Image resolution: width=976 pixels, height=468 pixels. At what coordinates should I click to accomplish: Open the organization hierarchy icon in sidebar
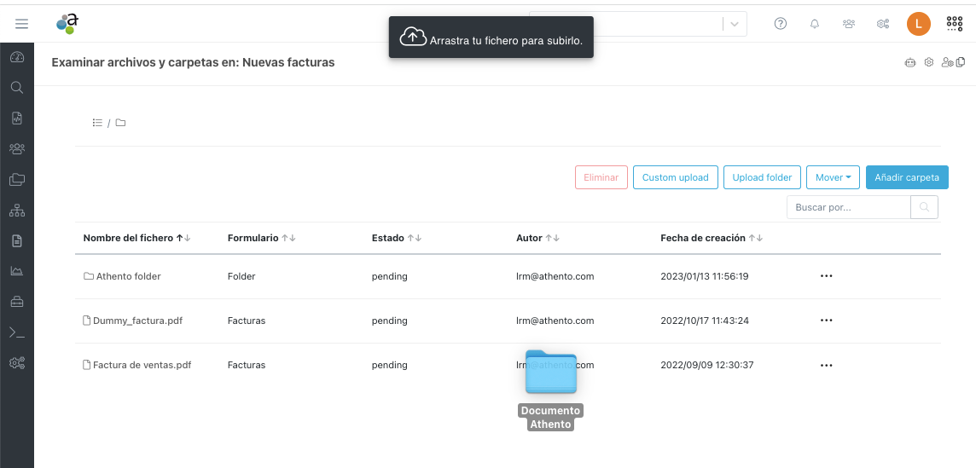(x=16, y=211)
